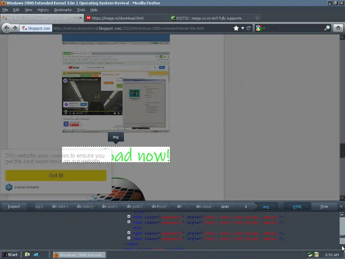Click the first system tray hardware icon
This screenshot has height=259, width=345.
tap(310, 255)
